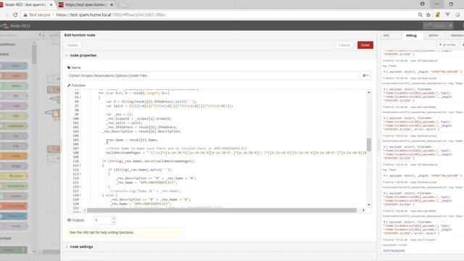This screenshot has width=464, height=261.
Task: Bookmark this page with the star icon
Action: [x=428, y=14]
